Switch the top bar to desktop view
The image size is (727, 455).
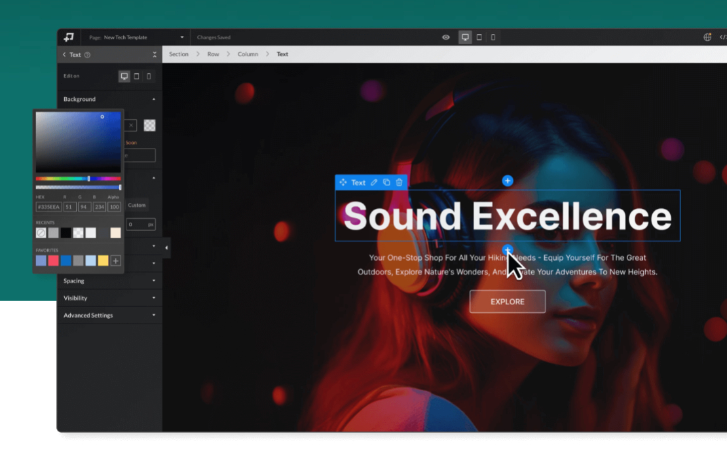coord(465,37)
